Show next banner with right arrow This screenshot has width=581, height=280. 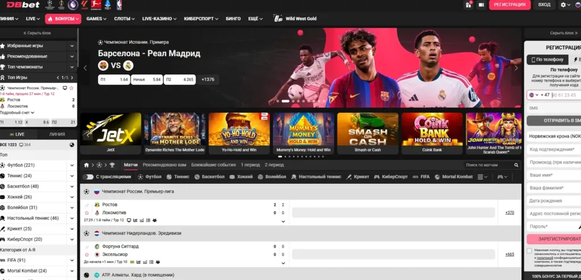point(516,68)
